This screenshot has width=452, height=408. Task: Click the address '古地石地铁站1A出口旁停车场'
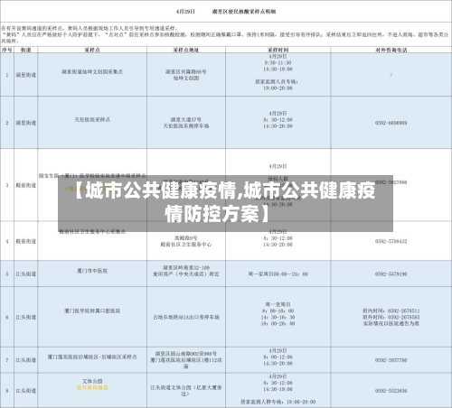coord(186,317)
